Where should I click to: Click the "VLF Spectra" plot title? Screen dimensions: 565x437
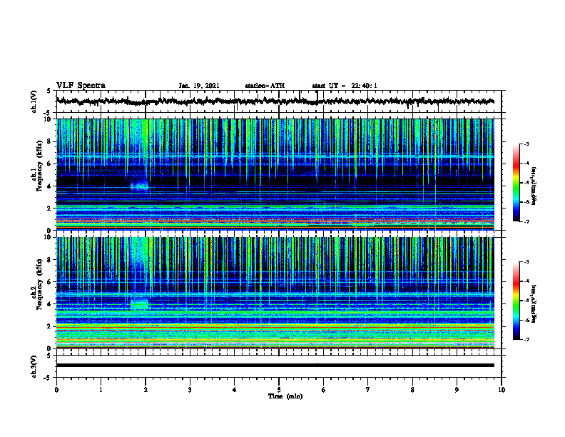click(81, 85)
